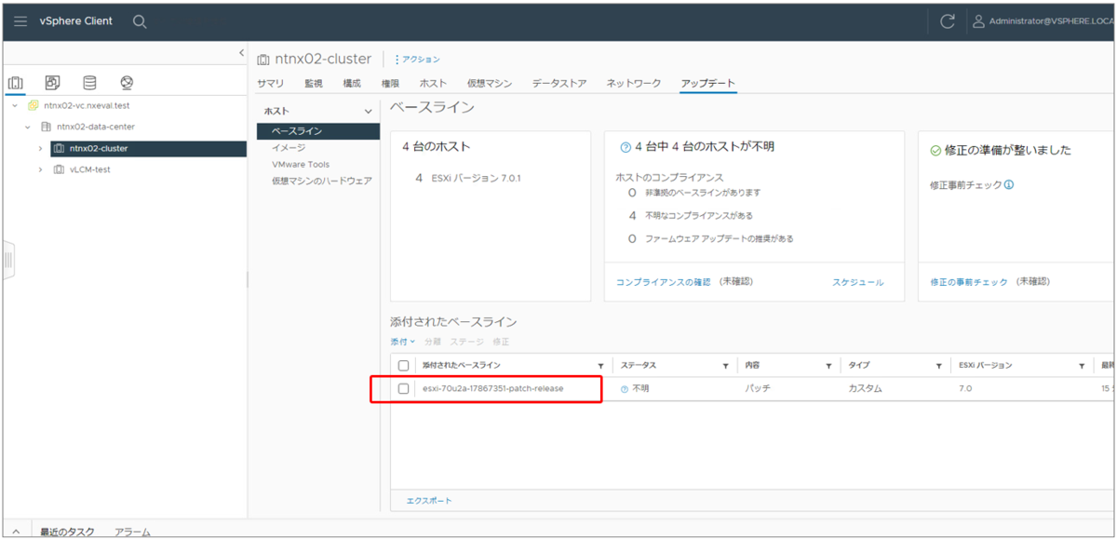This screenshot has height=539, width=1117.
Task: Click the left edge panel handle
Action: [8, 259]
